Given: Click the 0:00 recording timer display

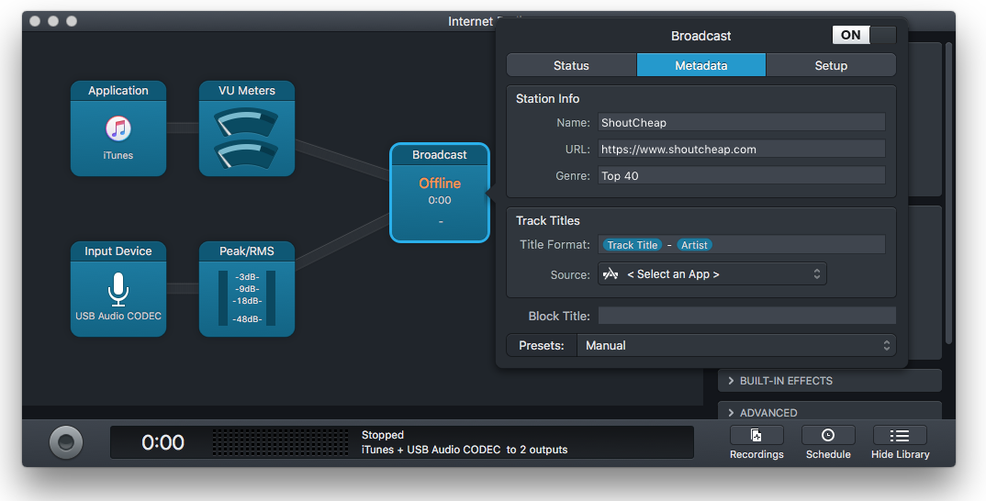Looking at the screenshot, I should pyautogui.click(x=162, y=442).
